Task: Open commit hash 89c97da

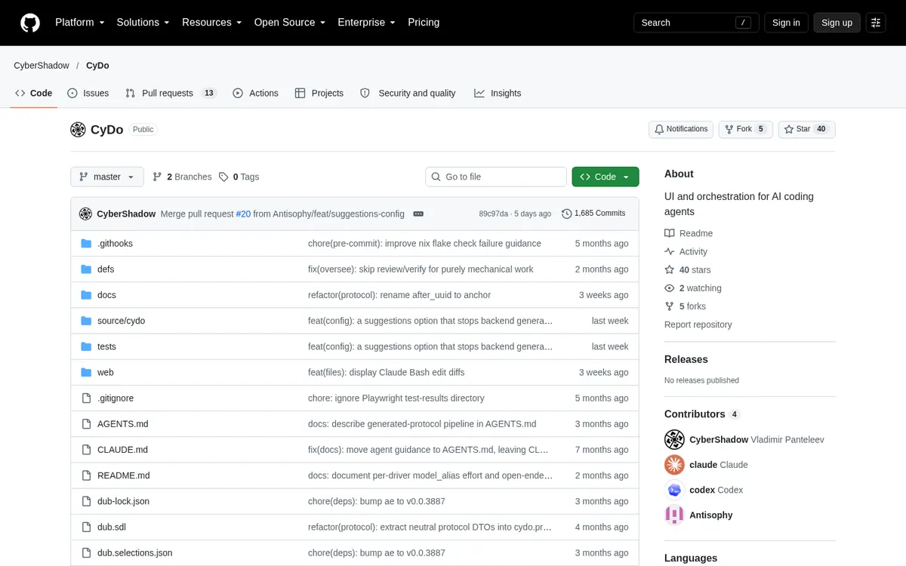Action: coord(493,214)
